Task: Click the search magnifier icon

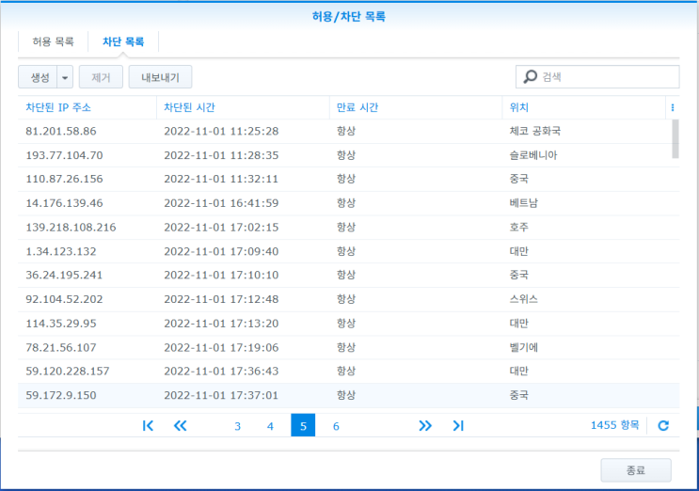Action: [x=530, y=76]
